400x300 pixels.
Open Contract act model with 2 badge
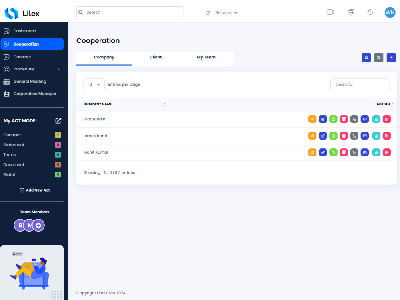tap(32, 135)
